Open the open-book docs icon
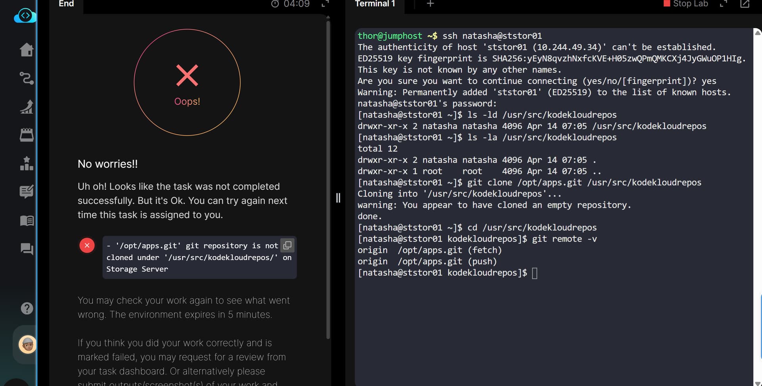This screenshot has width=762, height=386. tap(27, 220)
